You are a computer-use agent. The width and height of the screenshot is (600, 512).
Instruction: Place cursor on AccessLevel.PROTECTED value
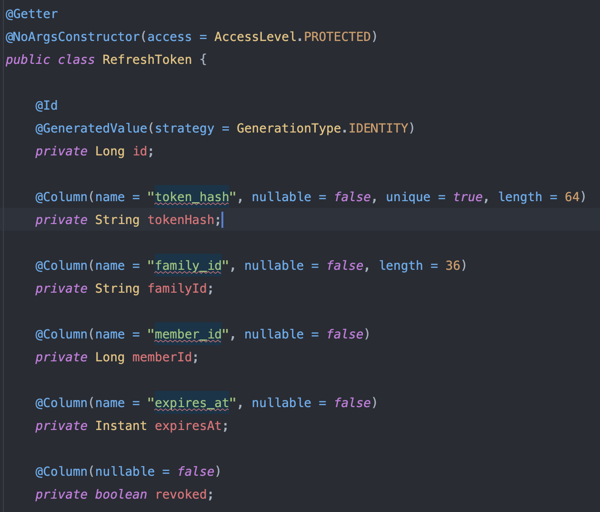coord(292,37)
